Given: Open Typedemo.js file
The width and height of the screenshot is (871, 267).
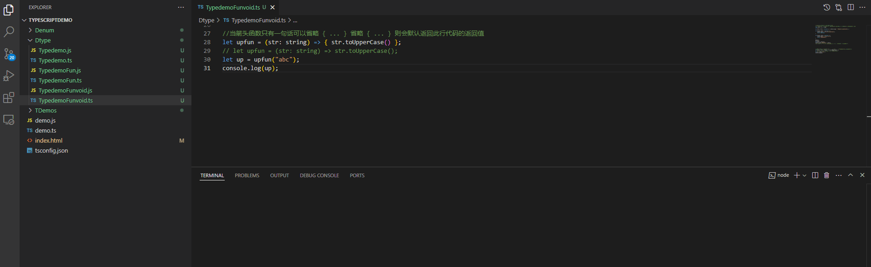Looking at the screenshot, I should [x=106, y=50].
